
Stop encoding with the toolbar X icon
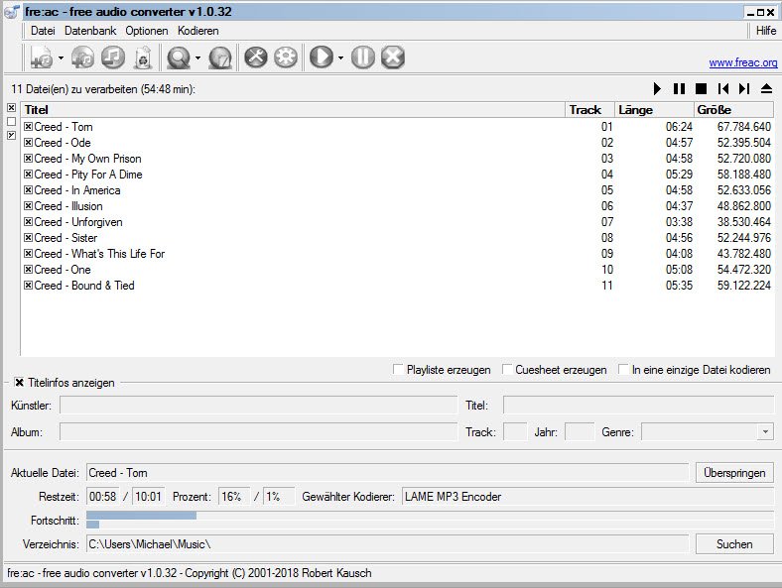[393, 58]
